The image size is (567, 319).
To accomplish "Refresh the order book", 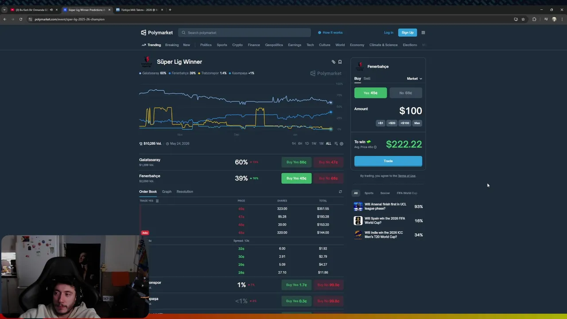I will (340, 192).
